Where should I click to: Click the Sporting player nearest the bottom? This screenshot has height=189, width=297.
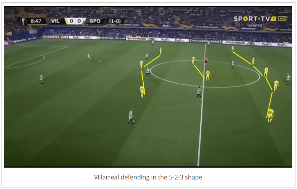131,118
